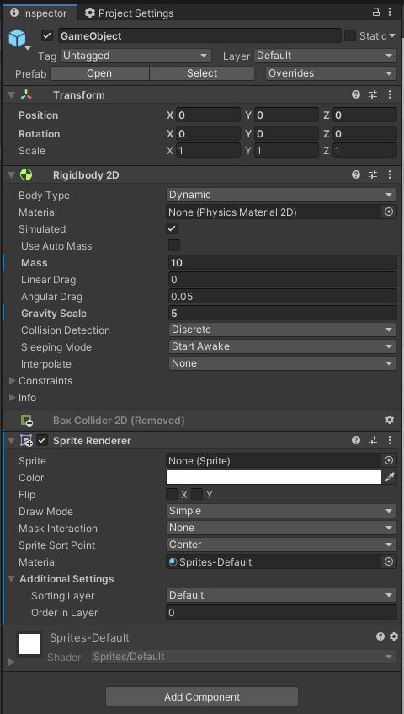The image size is (404, 714).
Task: Open Rigidbody 2D help reference
Action: pyautogui.click(x=356, y=174)
